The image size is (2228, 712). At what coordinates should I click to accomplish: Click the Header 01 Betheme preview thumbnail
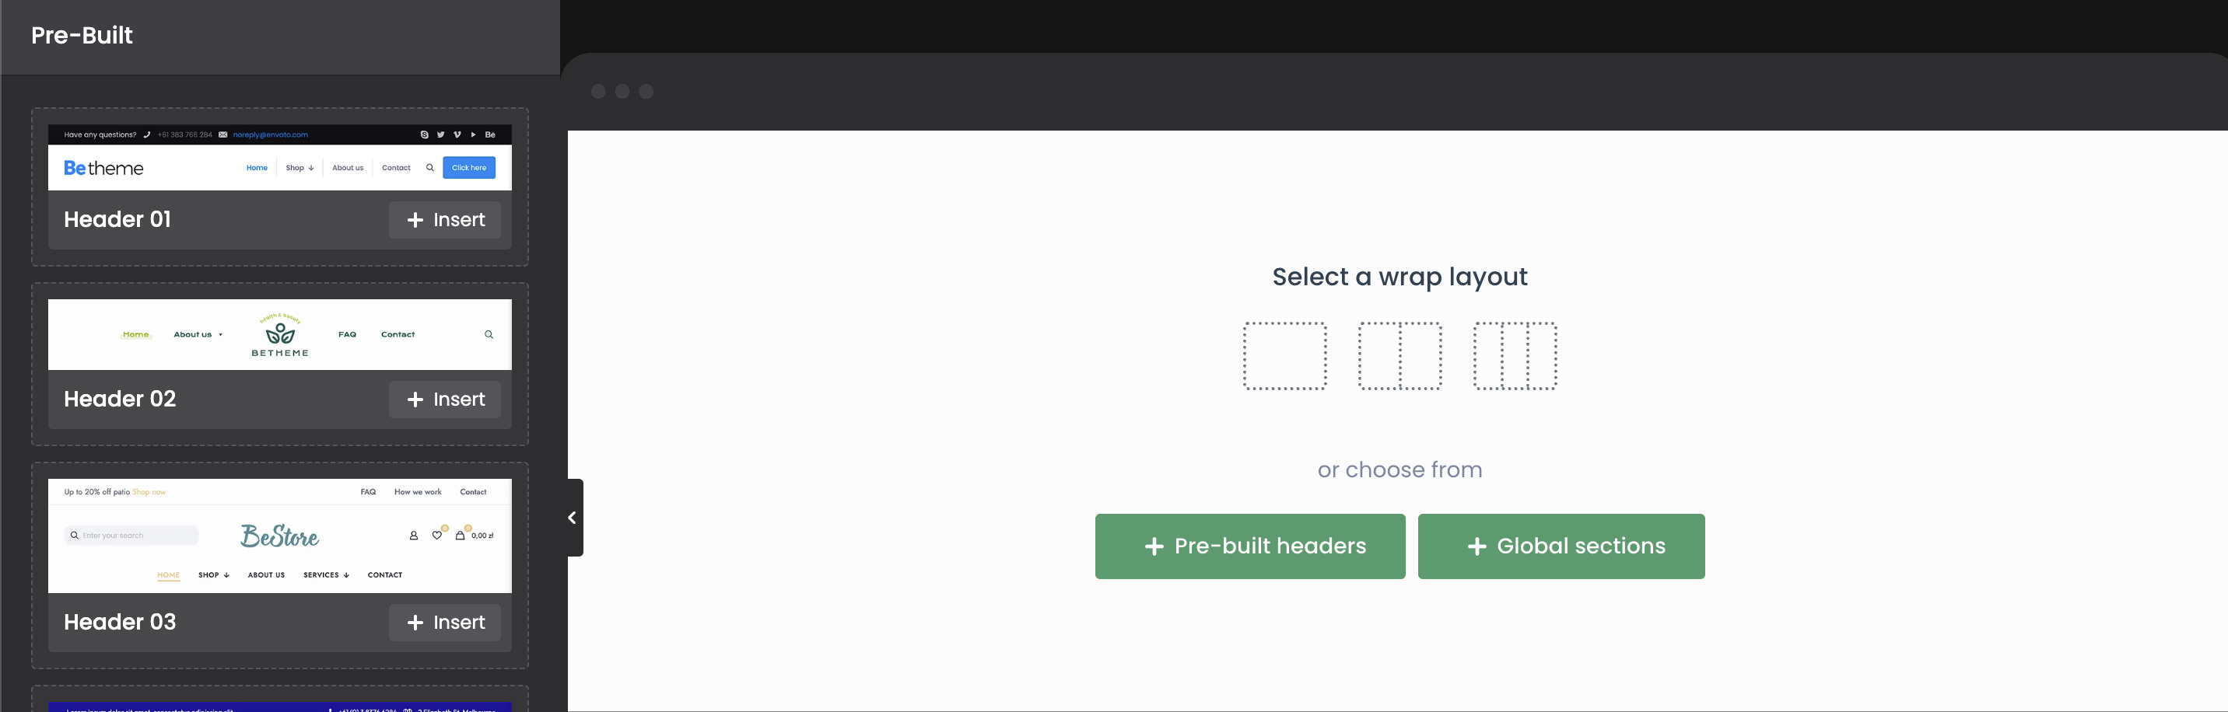(279, 157)
